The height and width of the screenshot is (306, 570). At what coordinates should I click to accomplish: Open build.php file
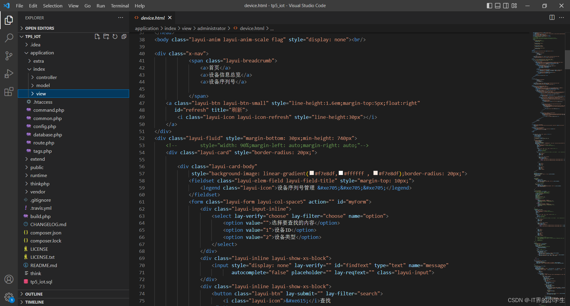click(40, 217)
